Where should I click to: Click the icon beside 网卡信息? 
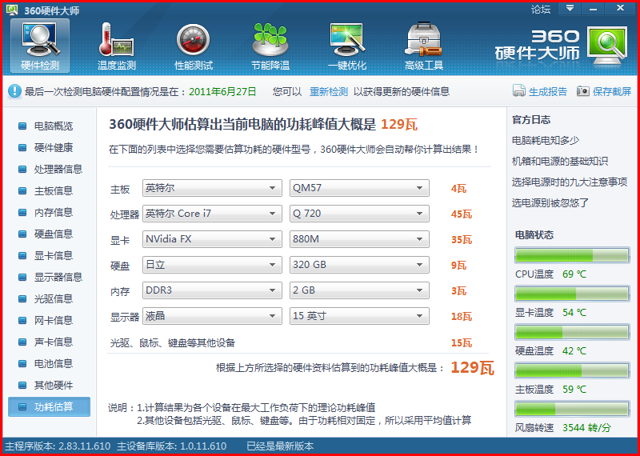22,321
